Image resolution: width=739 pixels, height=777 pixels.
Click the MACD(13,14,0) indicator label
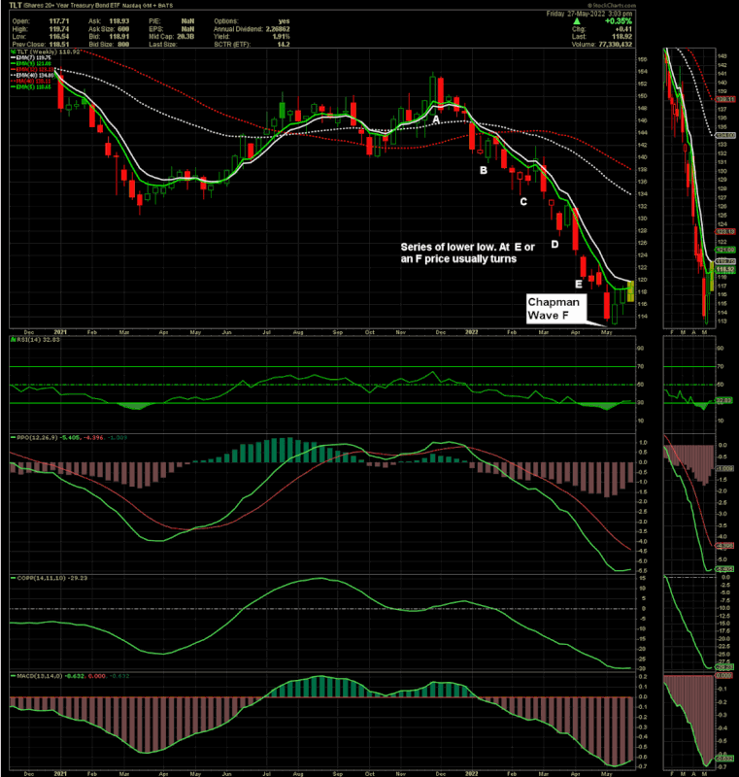tap(40, 676)
